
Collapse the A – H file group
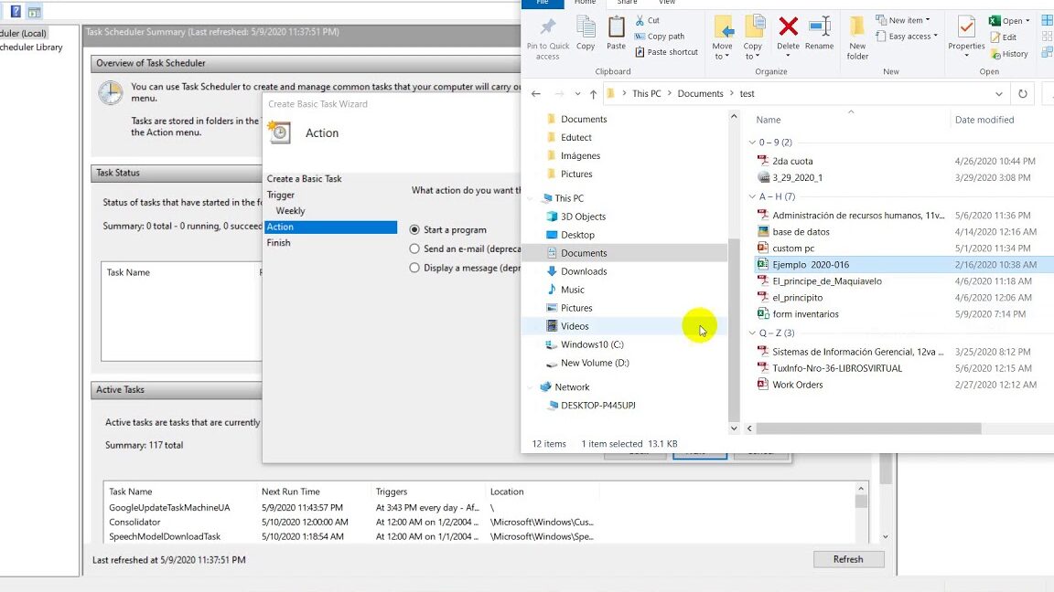[752, 196]
